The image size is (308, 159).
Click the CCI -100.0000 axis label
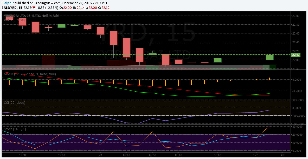[x=299, y=116]
